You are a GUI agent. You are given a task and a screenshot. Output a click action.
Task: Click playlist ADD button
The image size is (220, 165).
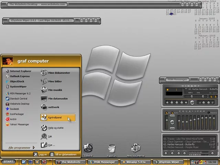166,153
